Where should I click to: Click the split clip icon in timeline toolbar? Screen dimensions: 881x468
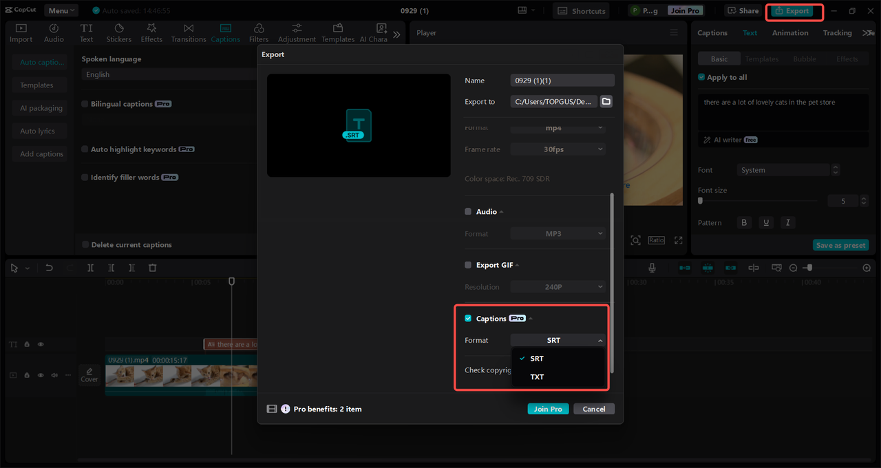pos(90,268)
